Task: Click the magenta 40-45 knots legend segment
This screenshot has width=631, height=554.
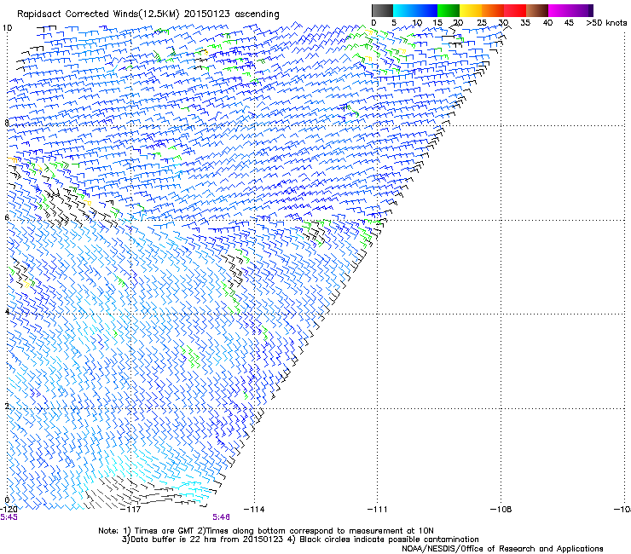Action: tap(559, 10)
